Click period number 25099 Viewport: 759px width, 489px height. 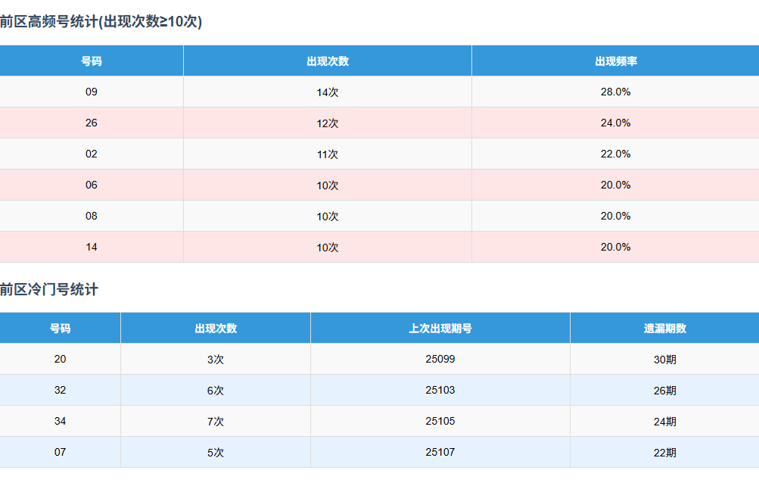440,360
